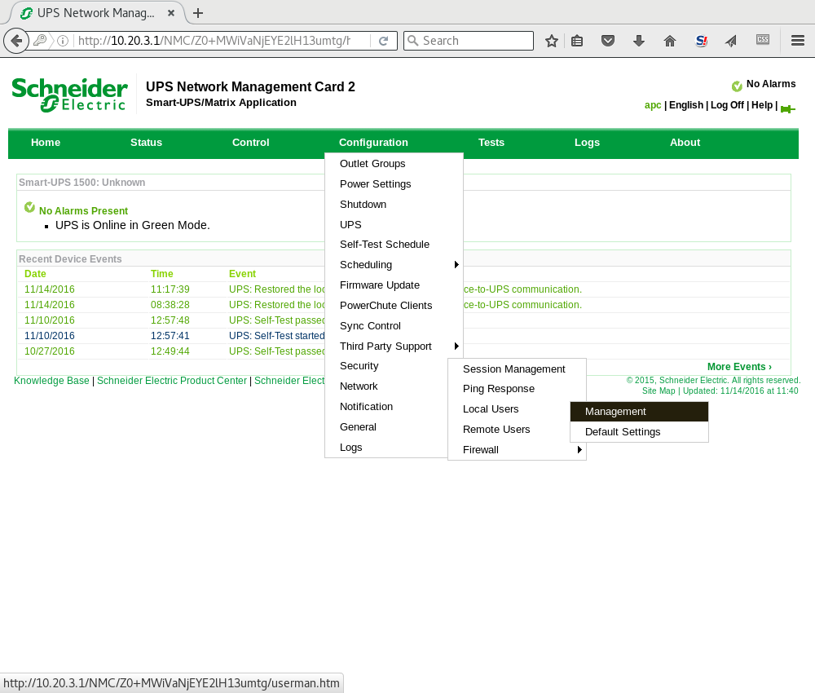This screenshot has height=693, width=815.
Task: Open the Control menu
Action: [x=250, y=143]
